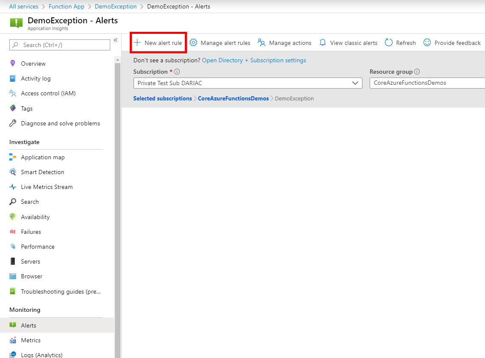Click the plus icon for New alert rule

pos(137,43)
